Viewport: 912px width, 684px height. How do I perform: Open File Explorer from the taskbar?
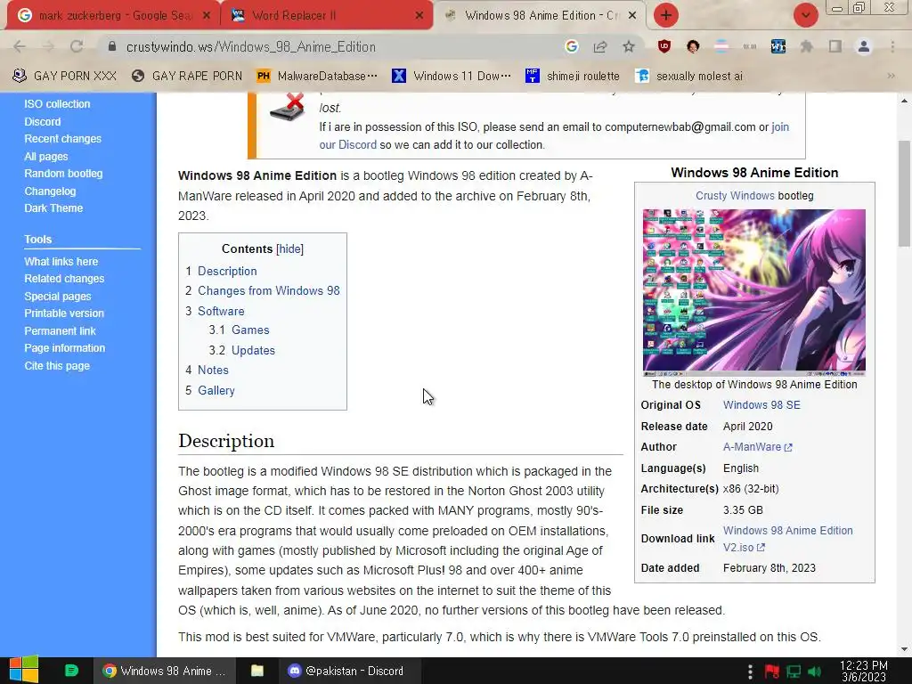[x=257, y=671]
